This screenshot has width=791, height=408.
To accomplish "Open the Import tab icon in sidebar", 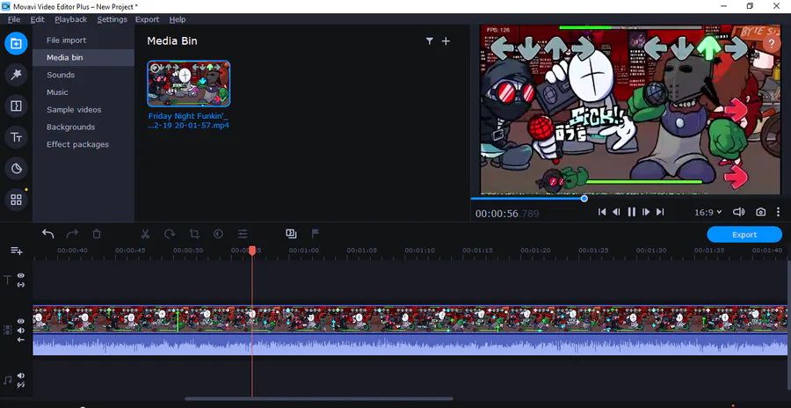I will [16, 43].
